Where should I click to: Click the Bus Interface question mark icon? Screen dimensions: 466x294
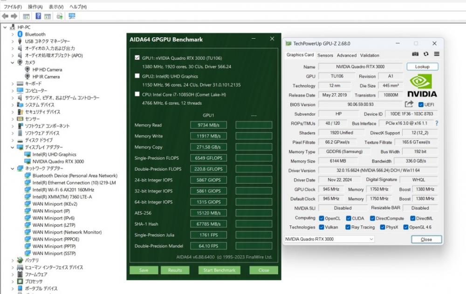(x=437, y=123)
